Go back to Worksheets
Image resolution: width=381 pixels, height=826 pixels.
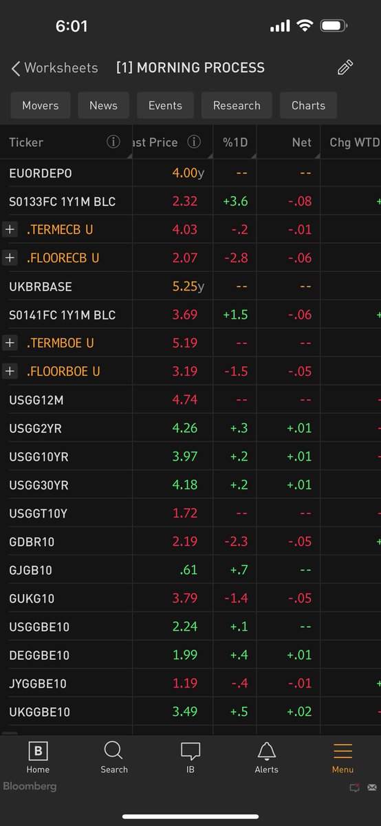coord(54,67)
